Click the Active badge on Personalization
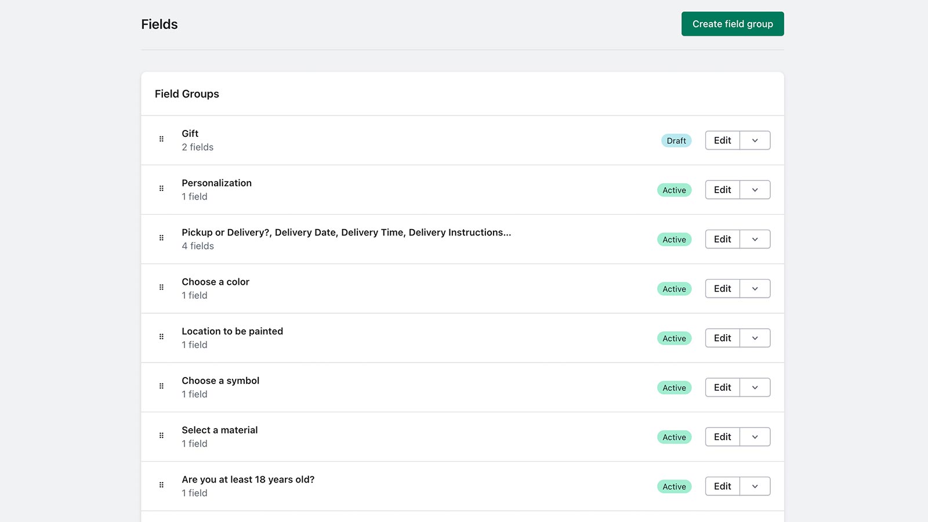 click(674, 190)
